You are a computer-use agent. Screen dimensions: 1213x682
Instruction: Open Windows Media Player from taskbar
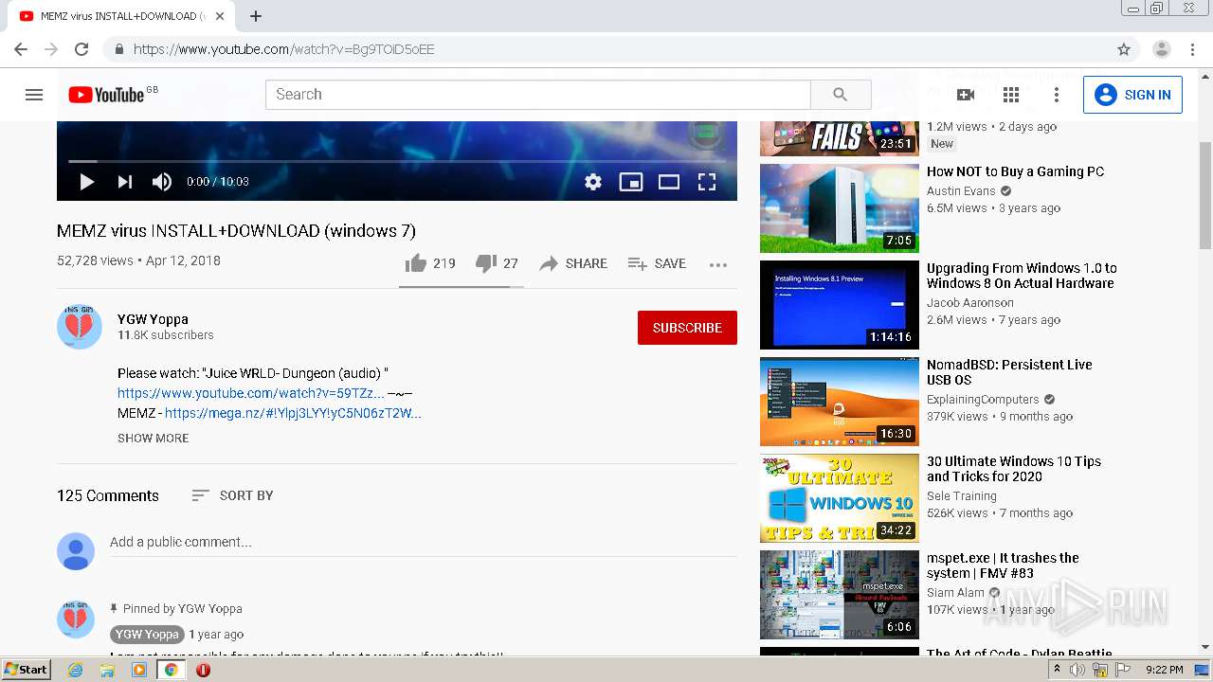coord(139,670)
